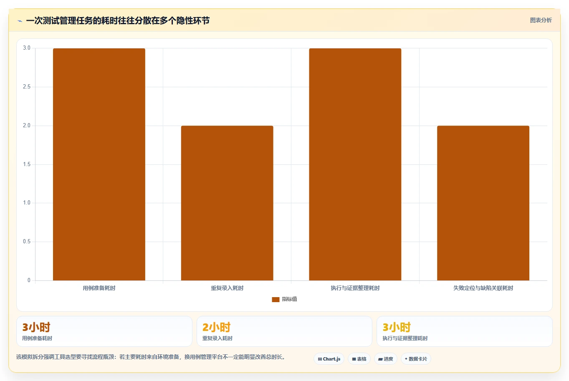569x381 pixels.
Task: Click the 用例准备耗时 bar in chart
Action: coord(99,164)
